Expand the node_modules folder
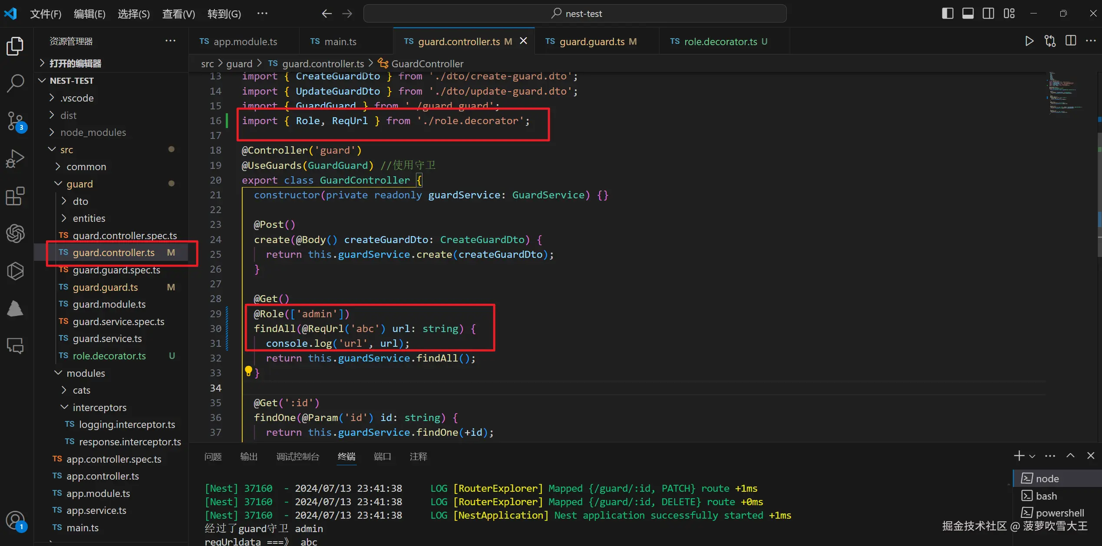Image resolution: width=1102 pixels, height=546 pixels. coord(93,132)
